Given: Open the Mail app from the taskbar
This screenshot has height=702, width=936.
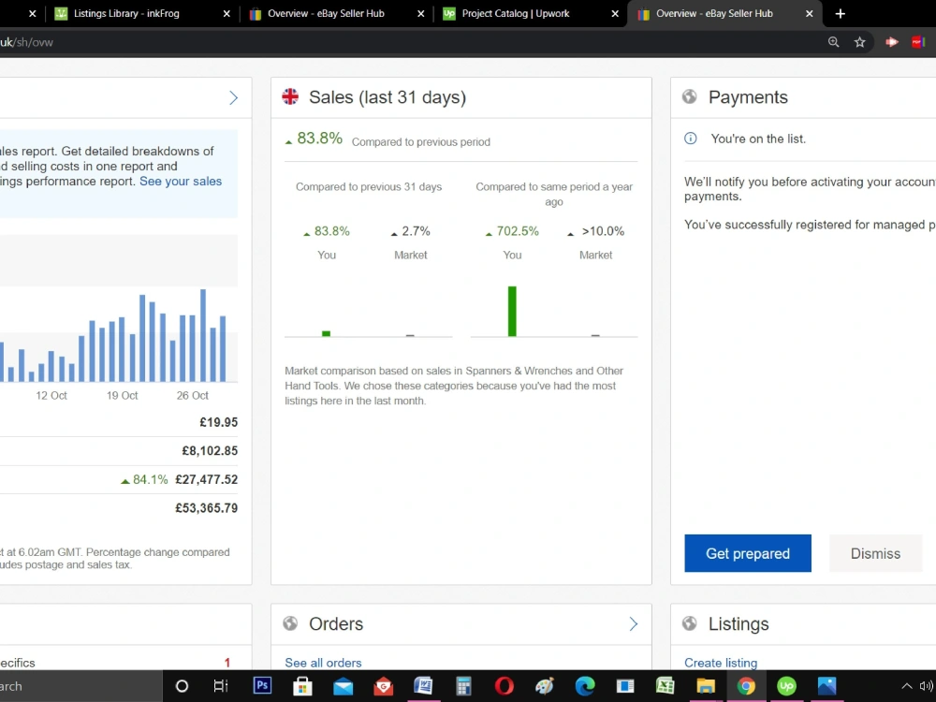Looking at the screenshot, I should 344,687.
